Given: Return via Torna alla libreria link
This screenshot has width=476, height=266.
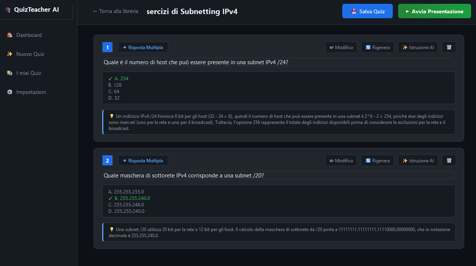Looking at the screenshot, I should [x=115, y=11].
